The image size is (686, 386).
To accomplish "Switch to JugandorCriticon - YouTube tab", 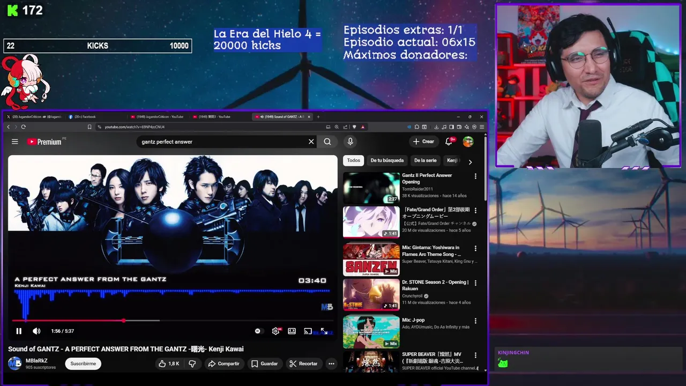I will click(x=159, y=116).
